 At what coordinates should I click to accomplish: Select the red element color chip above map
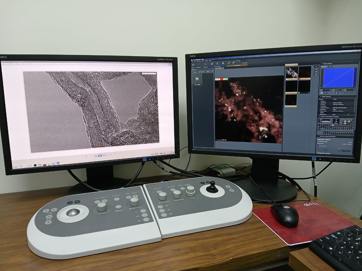pos(222,79)
